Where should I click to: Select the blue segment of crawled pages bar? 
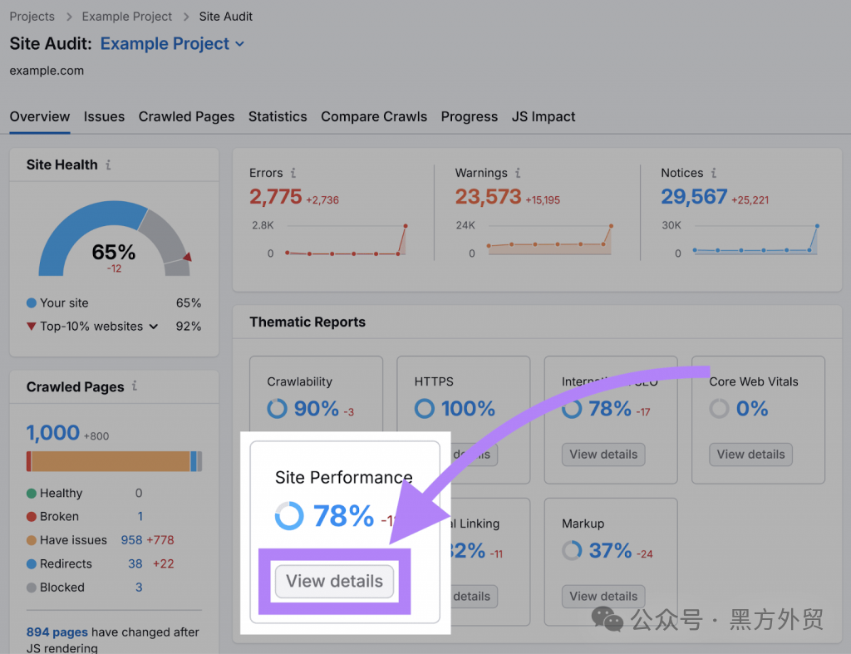(x=194, y=461)
